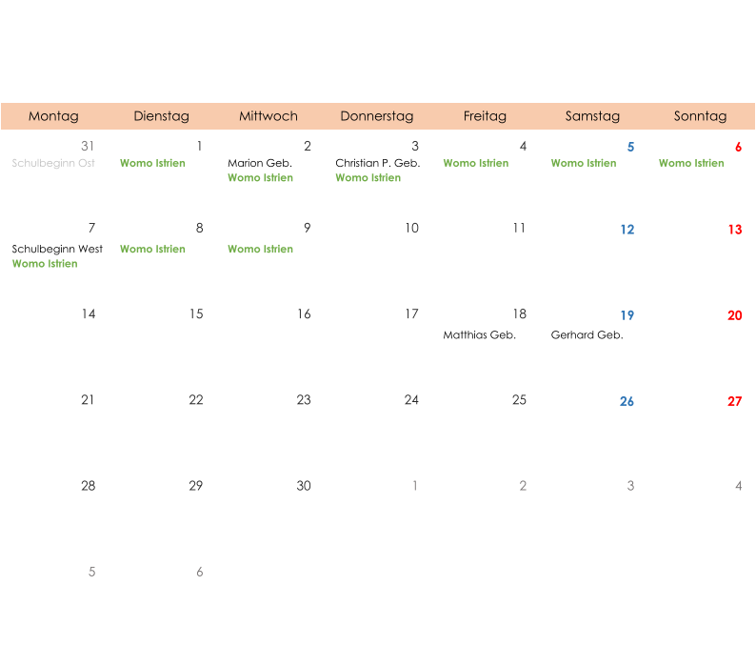Click the Sonntag column header
Screen dimensions: 756x646
click(700, 116)
